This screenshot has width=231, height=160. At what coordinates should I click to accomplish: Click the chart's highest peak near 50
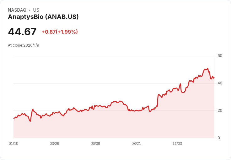(x=208, y=68)
